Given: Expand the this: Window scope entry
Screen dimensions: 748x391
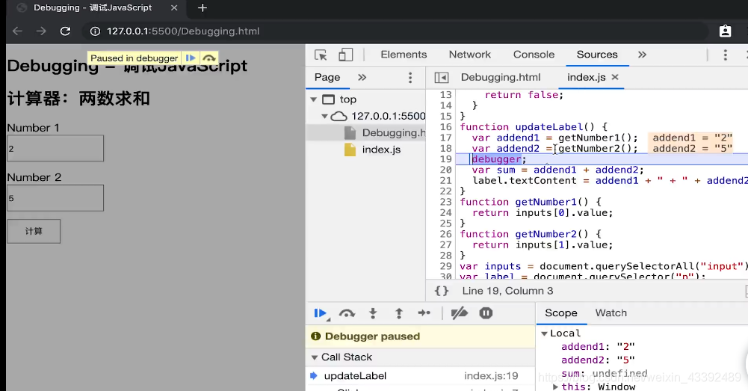Looking at the screenshot, I should click(x=555, y=387).
